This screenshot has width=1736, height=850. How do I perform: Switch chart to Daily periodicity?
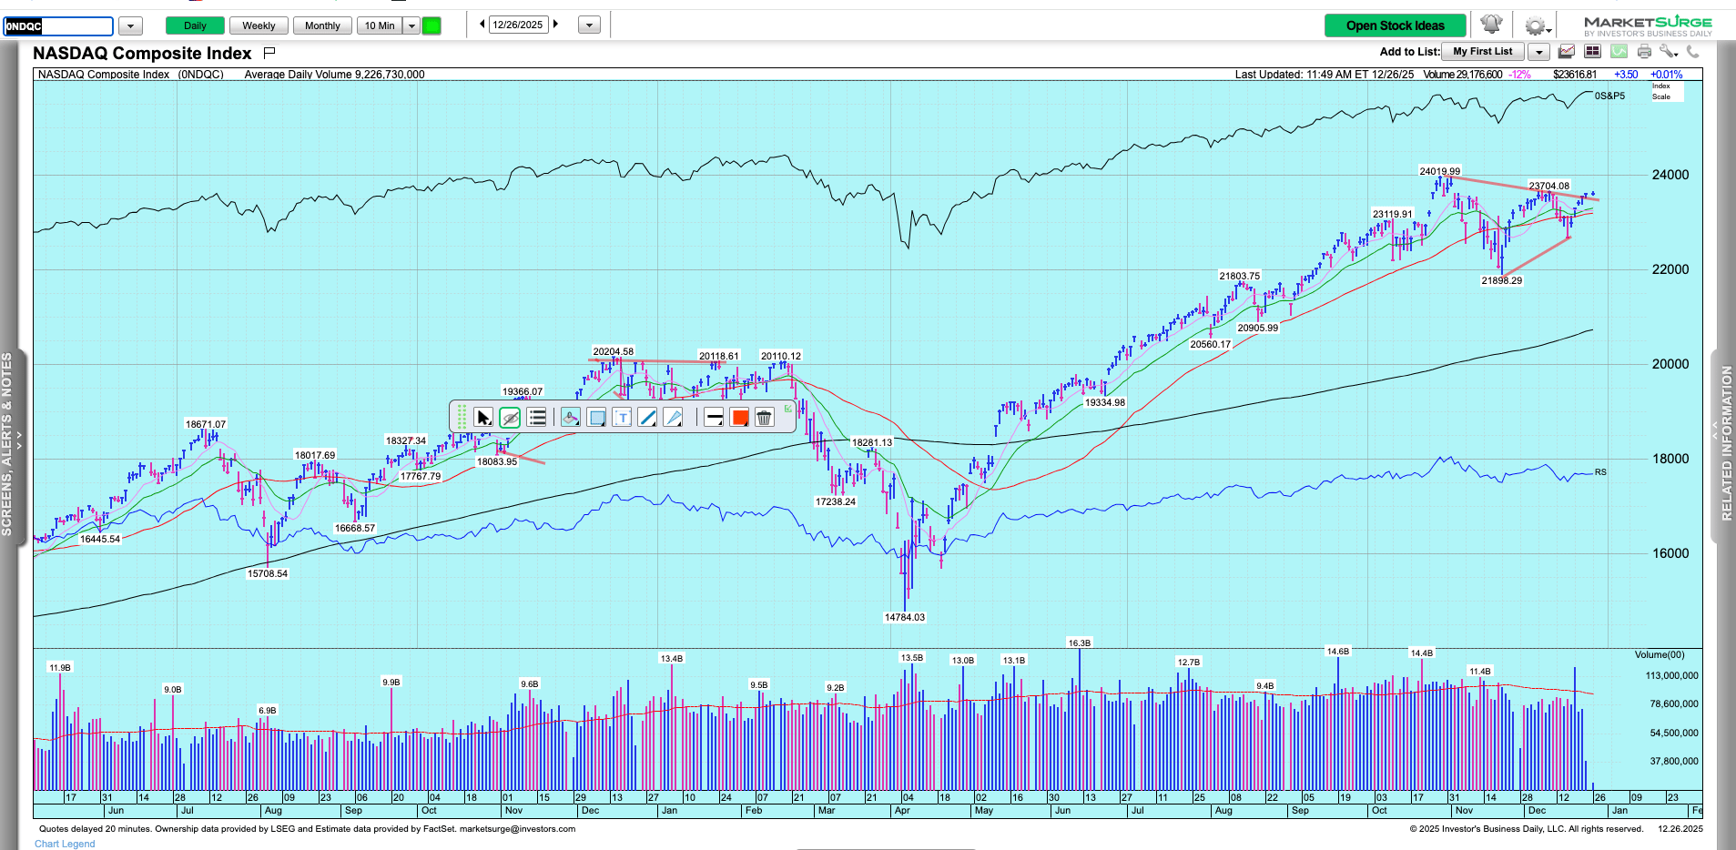point(195,25)
